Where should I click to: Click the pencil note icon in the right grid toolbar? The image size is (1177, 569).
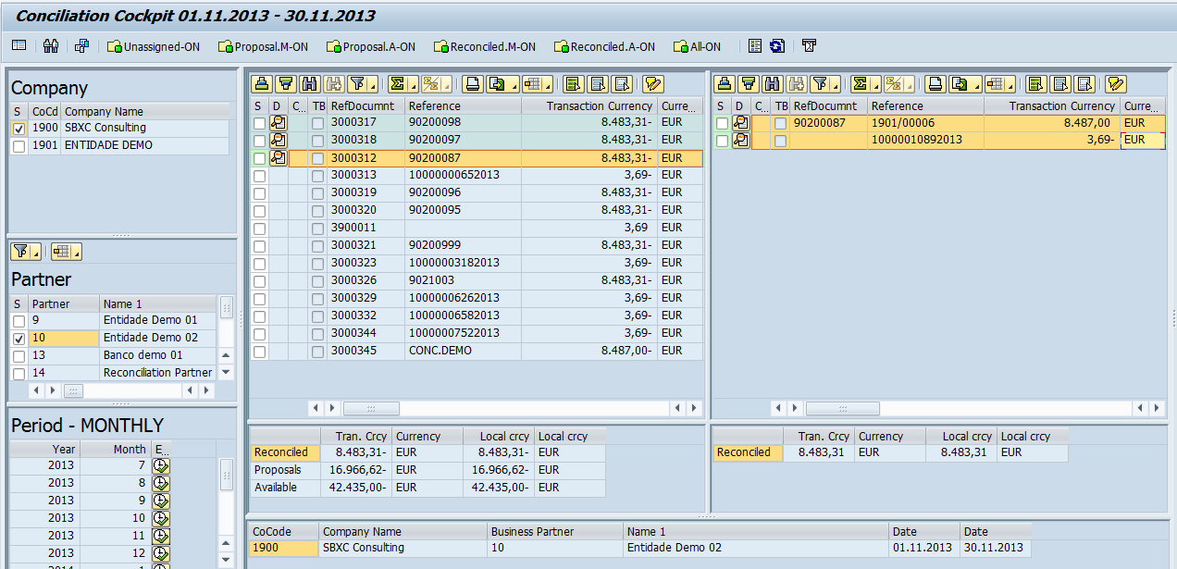coord(1115,84)
